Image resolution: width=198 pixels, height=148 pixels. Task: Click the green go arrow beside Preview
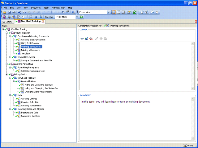(x=81, y=17)
